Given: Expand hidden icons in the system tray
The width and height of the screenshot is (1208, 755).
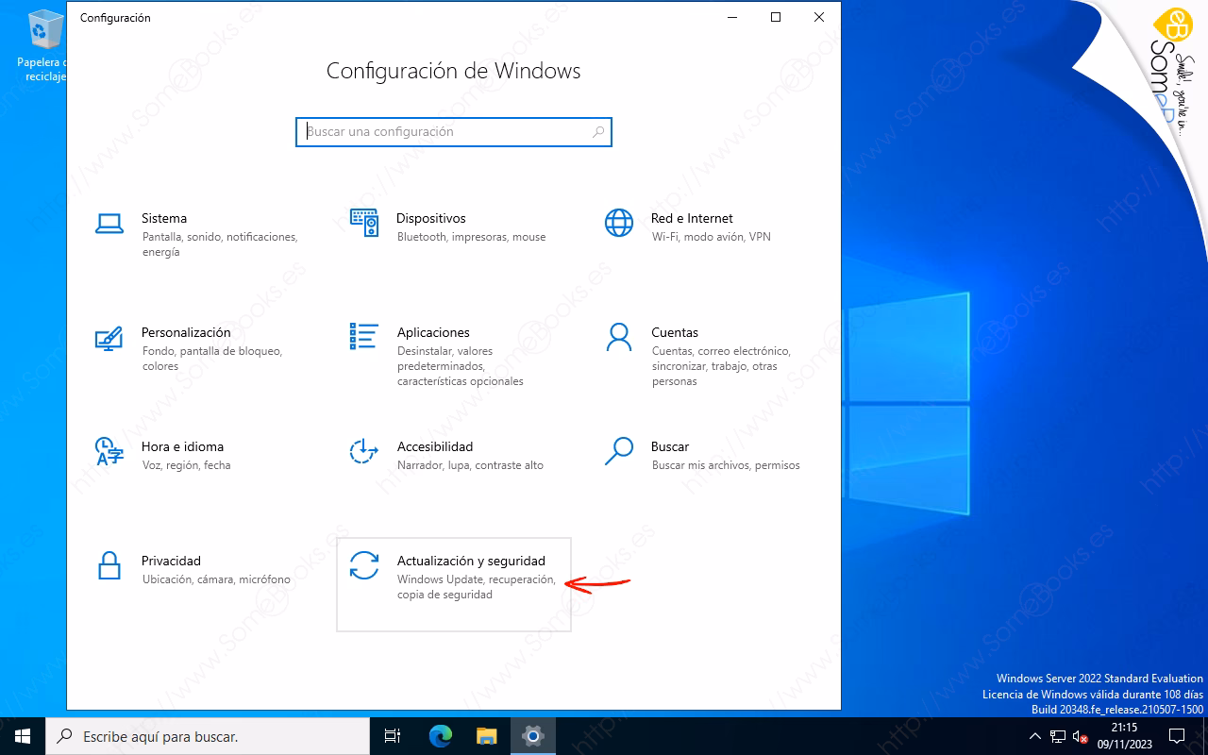Looking at the screenshot, I should click(1034, 736).
